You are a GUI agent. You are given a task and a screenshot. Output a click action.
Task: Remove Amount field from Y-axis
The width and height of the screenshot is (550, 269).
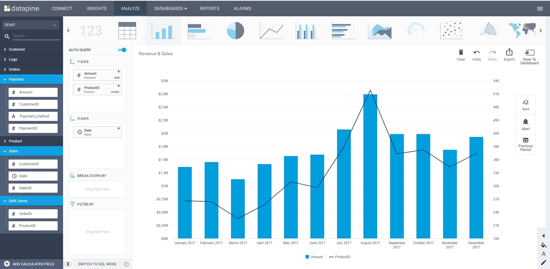[119, 71]
